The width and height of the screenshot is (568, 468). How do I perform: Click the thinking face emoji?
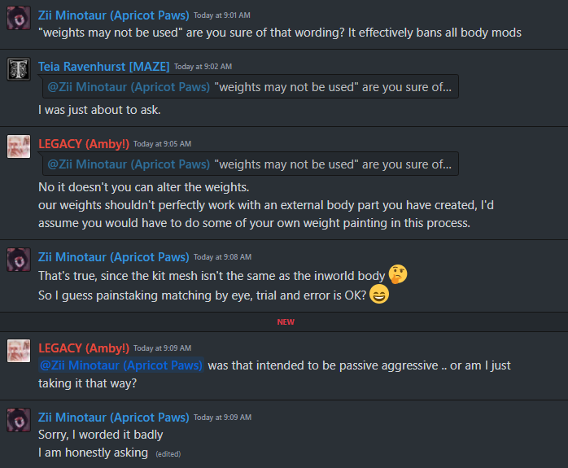(398, 274)
